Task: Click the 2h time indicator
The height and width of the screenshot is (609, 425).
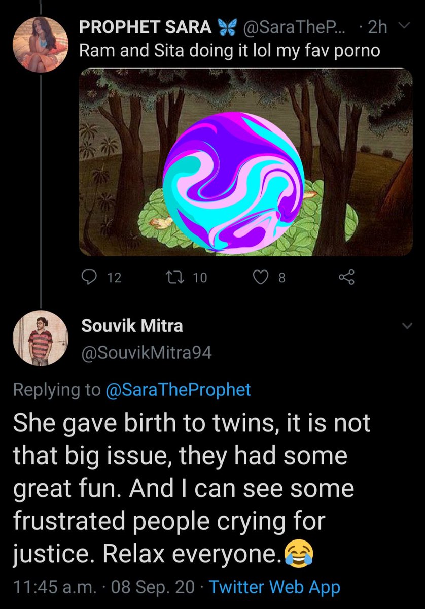Action: 377,28
